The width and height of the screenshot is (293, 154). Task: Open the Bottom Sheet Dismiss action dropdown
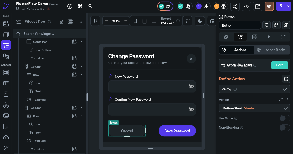[254, 108]
